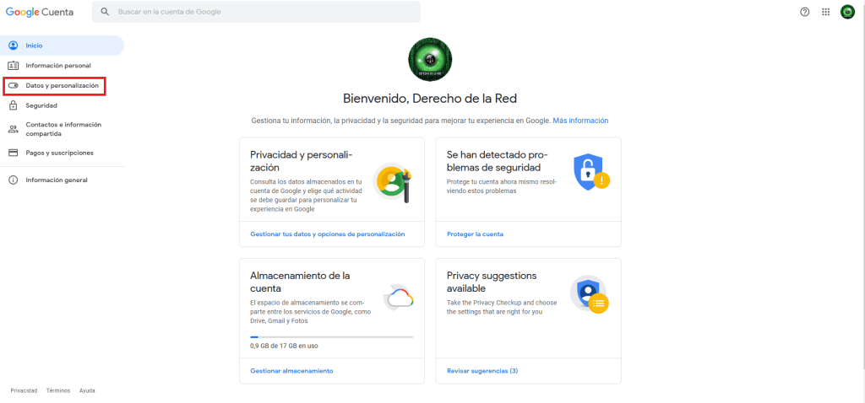Open Gestionar almacenamiento link
865x403 pixels.
click(x=291, y=371)
